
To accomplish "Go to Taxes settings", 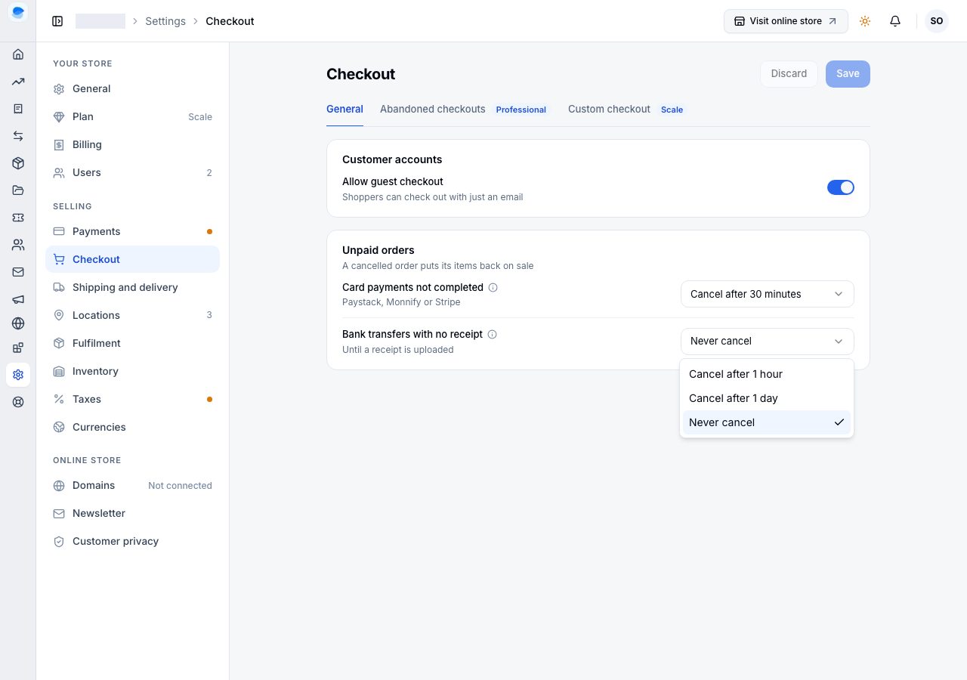I will click(x=133, y=399).
